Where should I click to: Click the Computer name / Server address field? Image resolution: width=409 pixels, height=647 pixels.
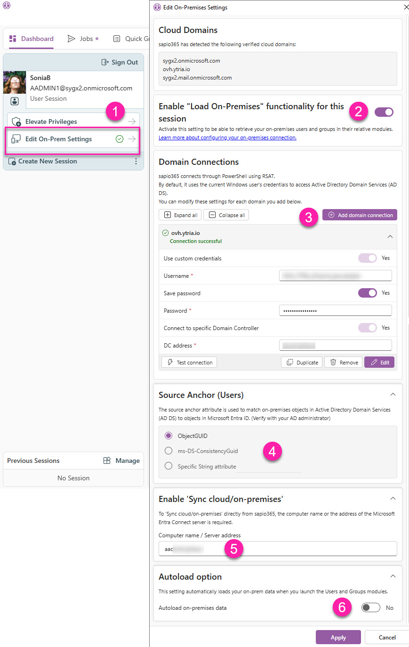(278, 549)
